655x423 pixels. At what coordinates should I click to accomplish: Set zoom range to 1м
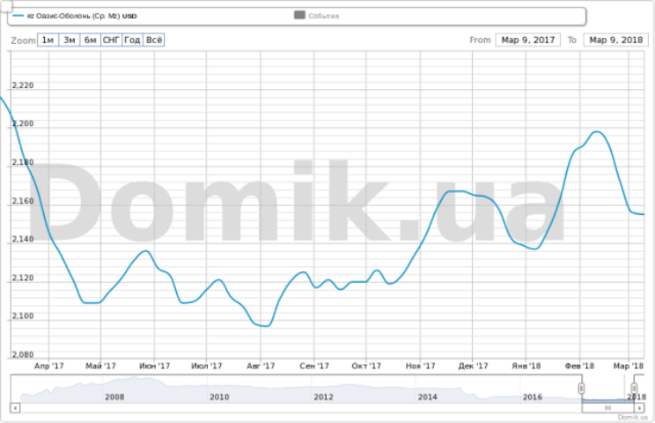click(x=48, y=41)
